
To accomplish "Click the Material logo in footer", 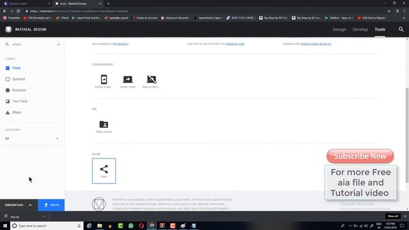I will point(99,204).
